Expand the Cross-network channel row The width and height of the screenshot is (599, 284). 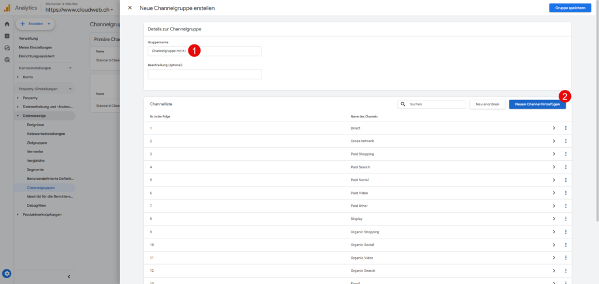553,141
